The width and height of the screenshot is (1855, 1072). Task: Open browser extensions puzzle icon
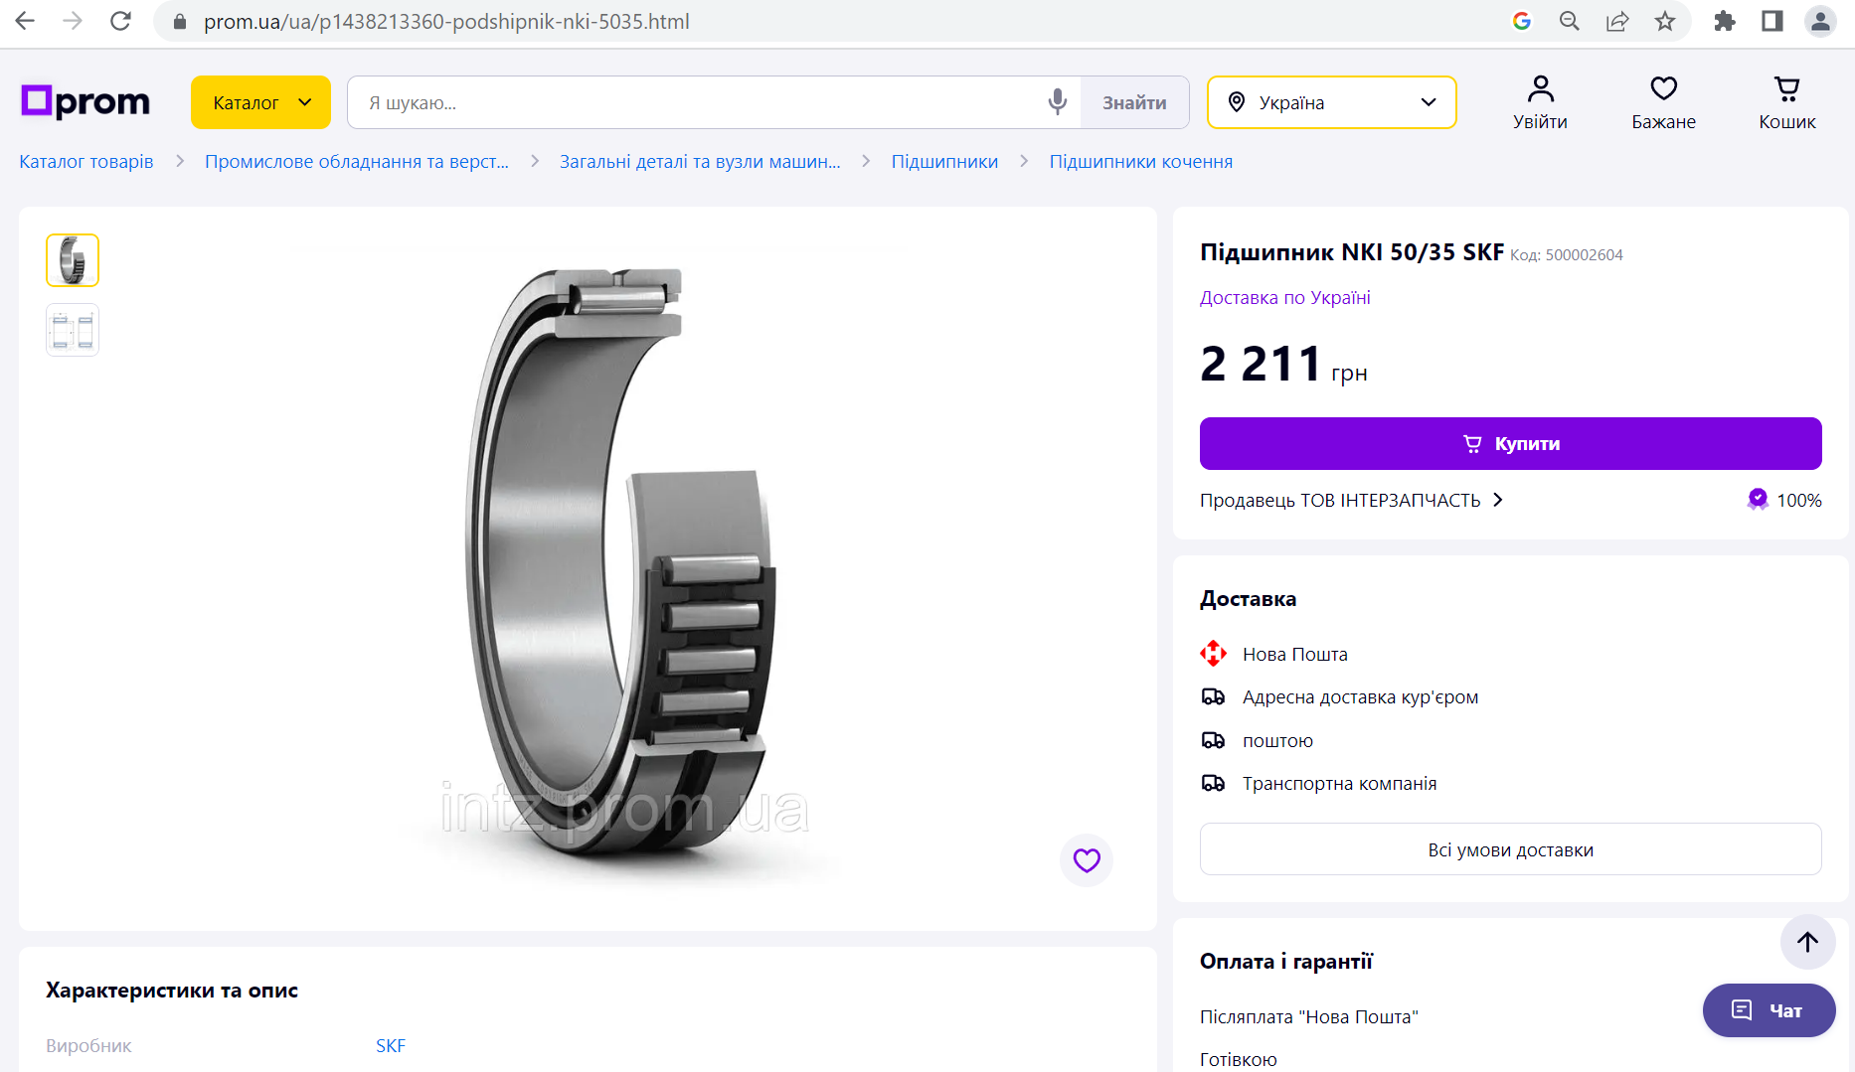[1724, 21]
